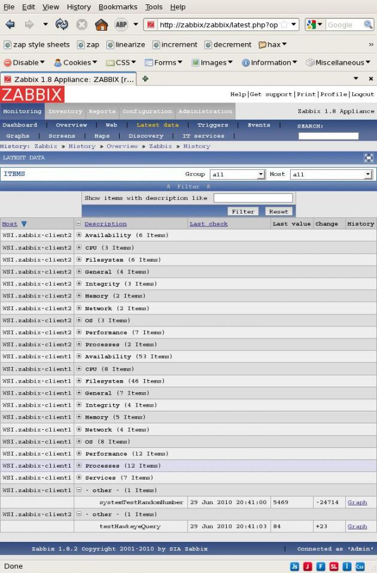
Task: Sort by the Last check column
Action: click(x=209, y=224)
